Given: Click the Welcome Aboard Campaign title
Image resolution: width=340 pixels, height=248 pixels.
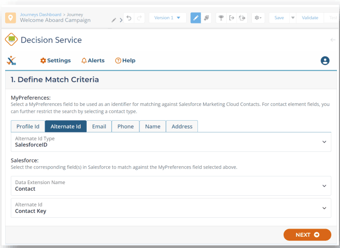Looking at the screenshot, I should [55, 20].
